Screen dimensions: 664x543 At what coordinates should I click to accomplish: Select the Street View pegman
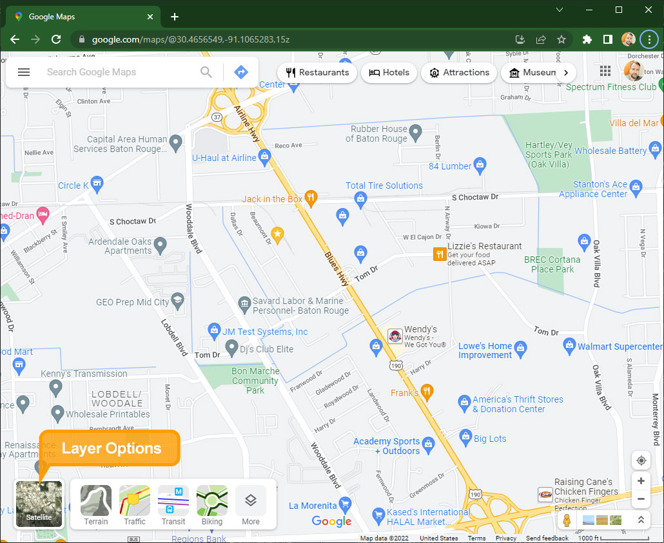pyautogui.click(x=567, y=520)
